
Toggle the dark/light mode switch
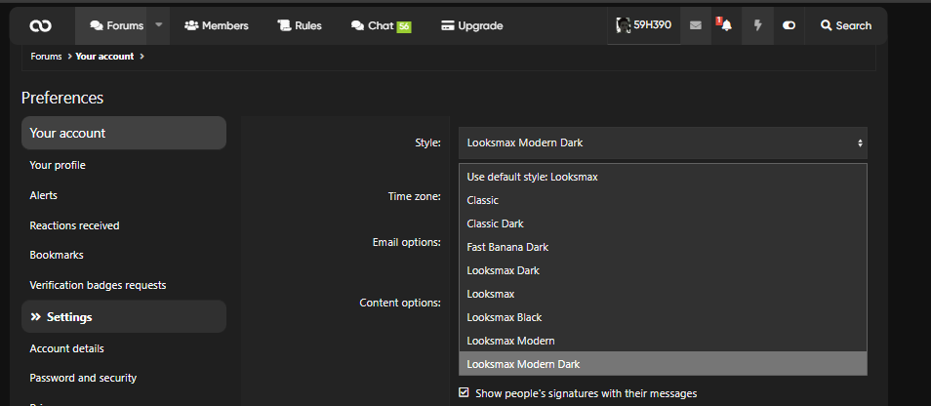(x=789, y=25)
